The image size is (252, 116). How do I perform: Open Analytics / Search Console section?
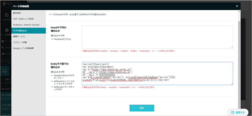tap(29, 25)
